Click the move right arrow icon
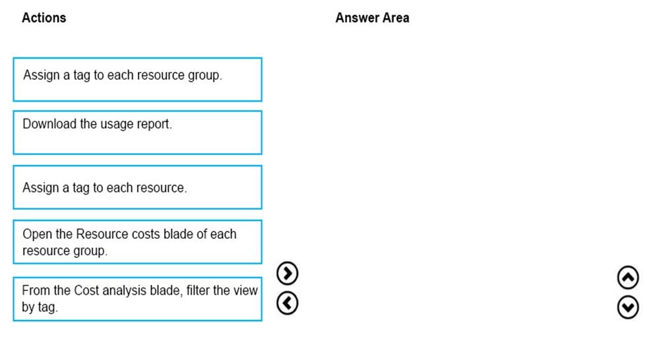653x343 pixels. 288,273
